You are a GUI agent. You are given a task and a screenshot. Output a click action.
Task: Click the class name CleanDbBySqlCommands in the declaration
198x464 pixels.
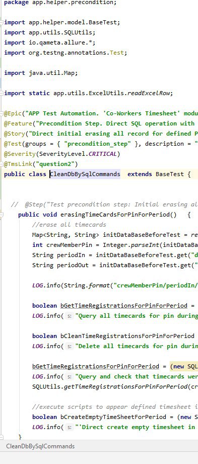pos(85,174)
